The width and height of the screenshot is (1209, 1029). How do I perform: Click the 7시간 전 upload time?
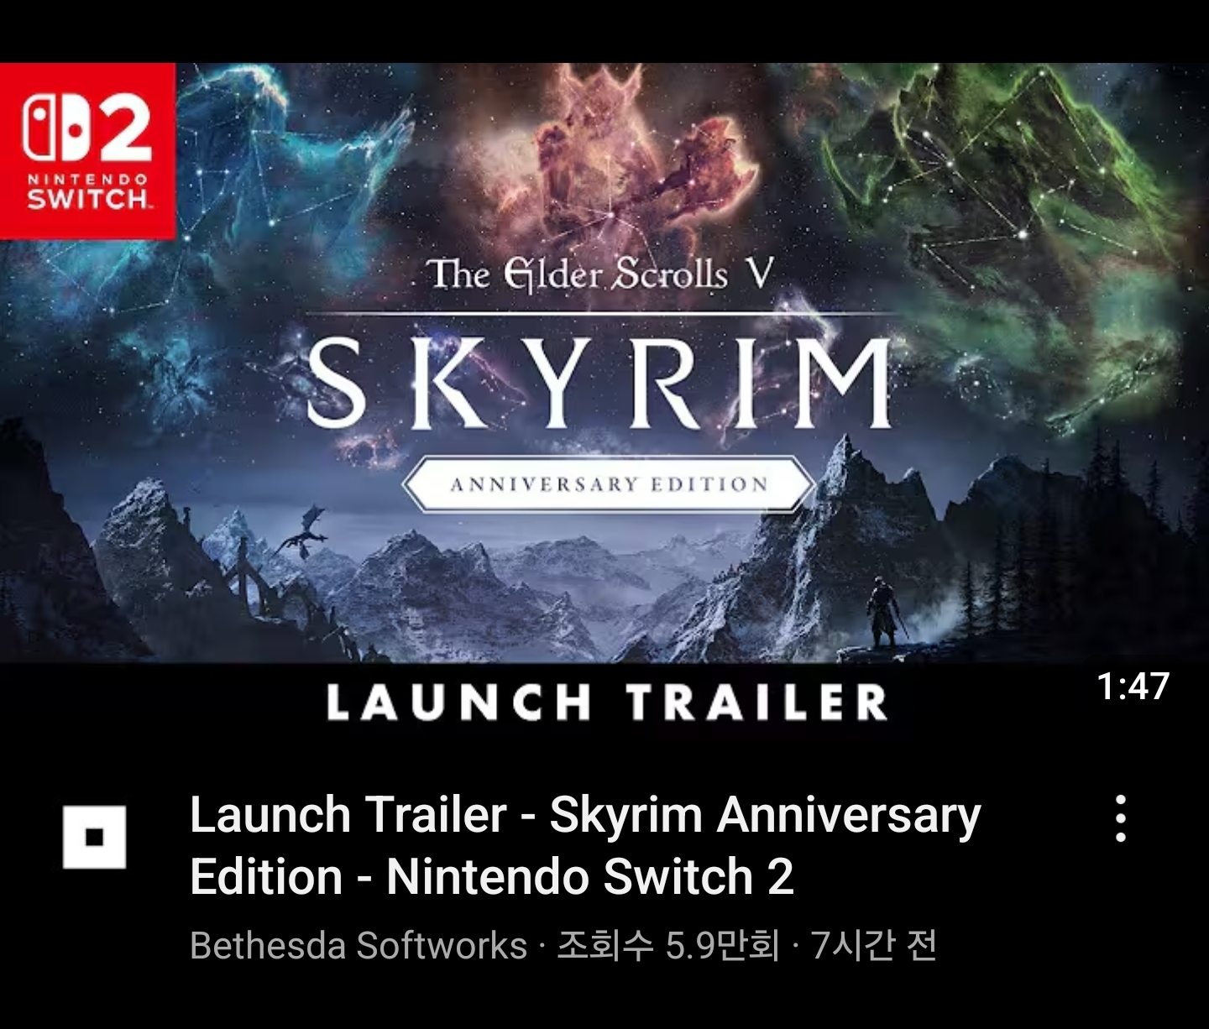point(873,946)
